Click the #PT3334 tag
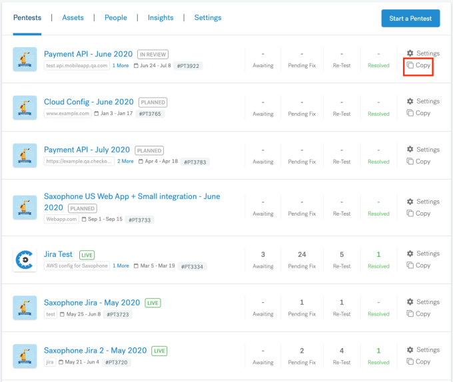The height and width of the screenshot is (382, 453). click(192, 267)
